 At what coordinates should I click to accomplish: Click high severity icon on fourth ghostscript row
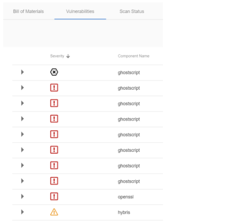click(x=54, y=119)
